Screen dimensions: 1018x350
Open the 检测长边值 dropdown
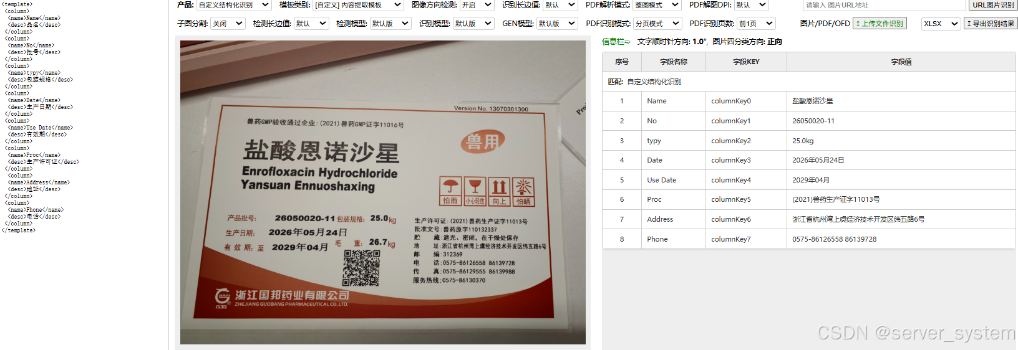pos(311,24)
